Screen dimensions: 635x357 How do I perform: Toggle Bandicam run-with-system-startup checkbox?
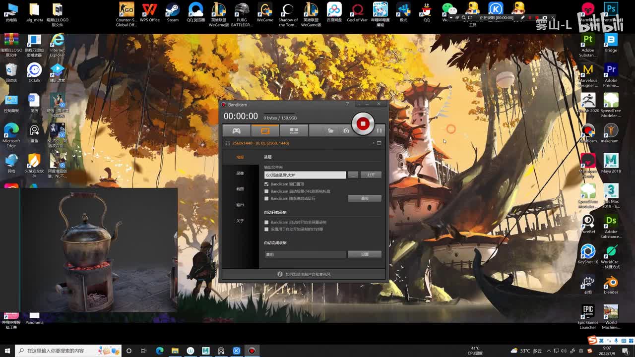266,198
